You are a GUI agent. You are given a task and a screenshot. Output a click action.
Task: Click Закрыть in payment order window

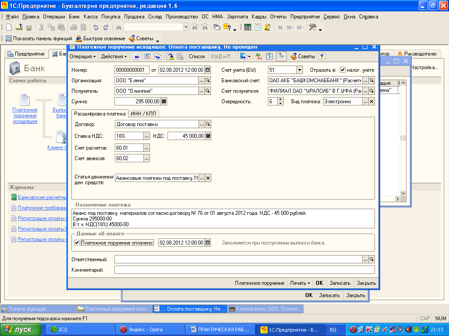point(366,283)
